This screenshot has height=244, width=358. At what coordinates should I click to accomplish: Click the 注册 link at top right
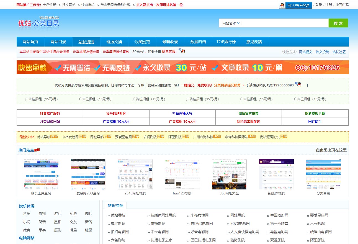pos(329,5)
